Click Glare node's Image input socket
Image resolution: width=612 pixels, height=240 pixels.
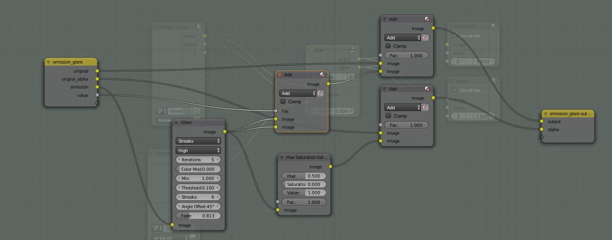point(172,225)
